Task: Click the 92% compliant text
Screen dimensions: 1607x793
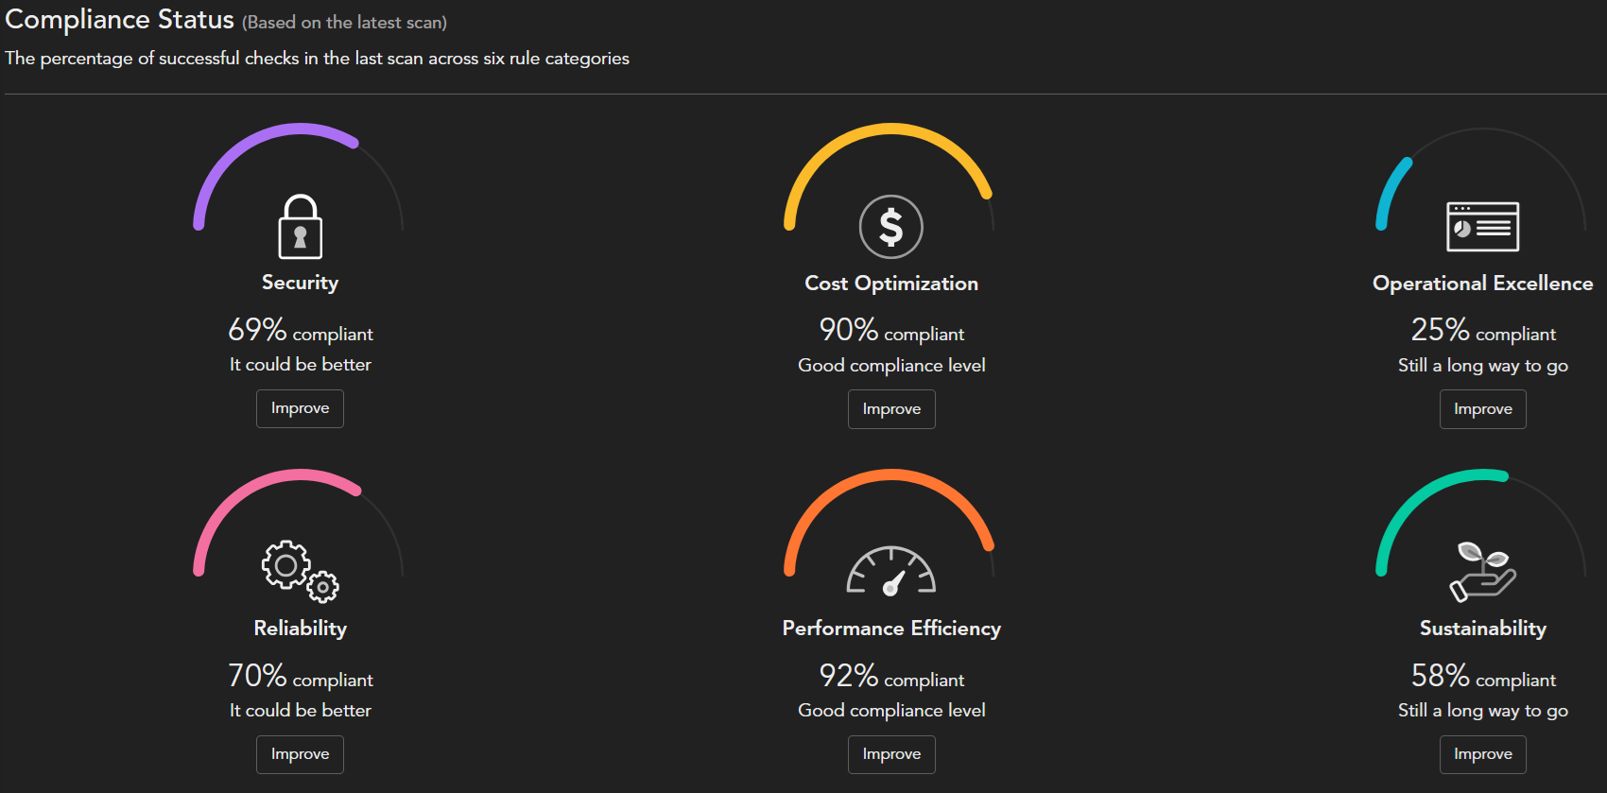Action: [x=890, y=677]
